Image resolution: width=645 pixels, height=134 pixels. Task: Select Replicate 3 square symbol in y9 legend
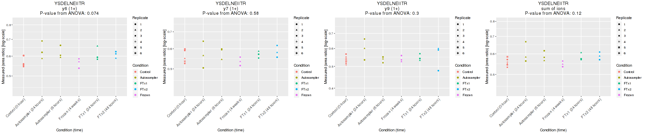click(x=458, y=36)
